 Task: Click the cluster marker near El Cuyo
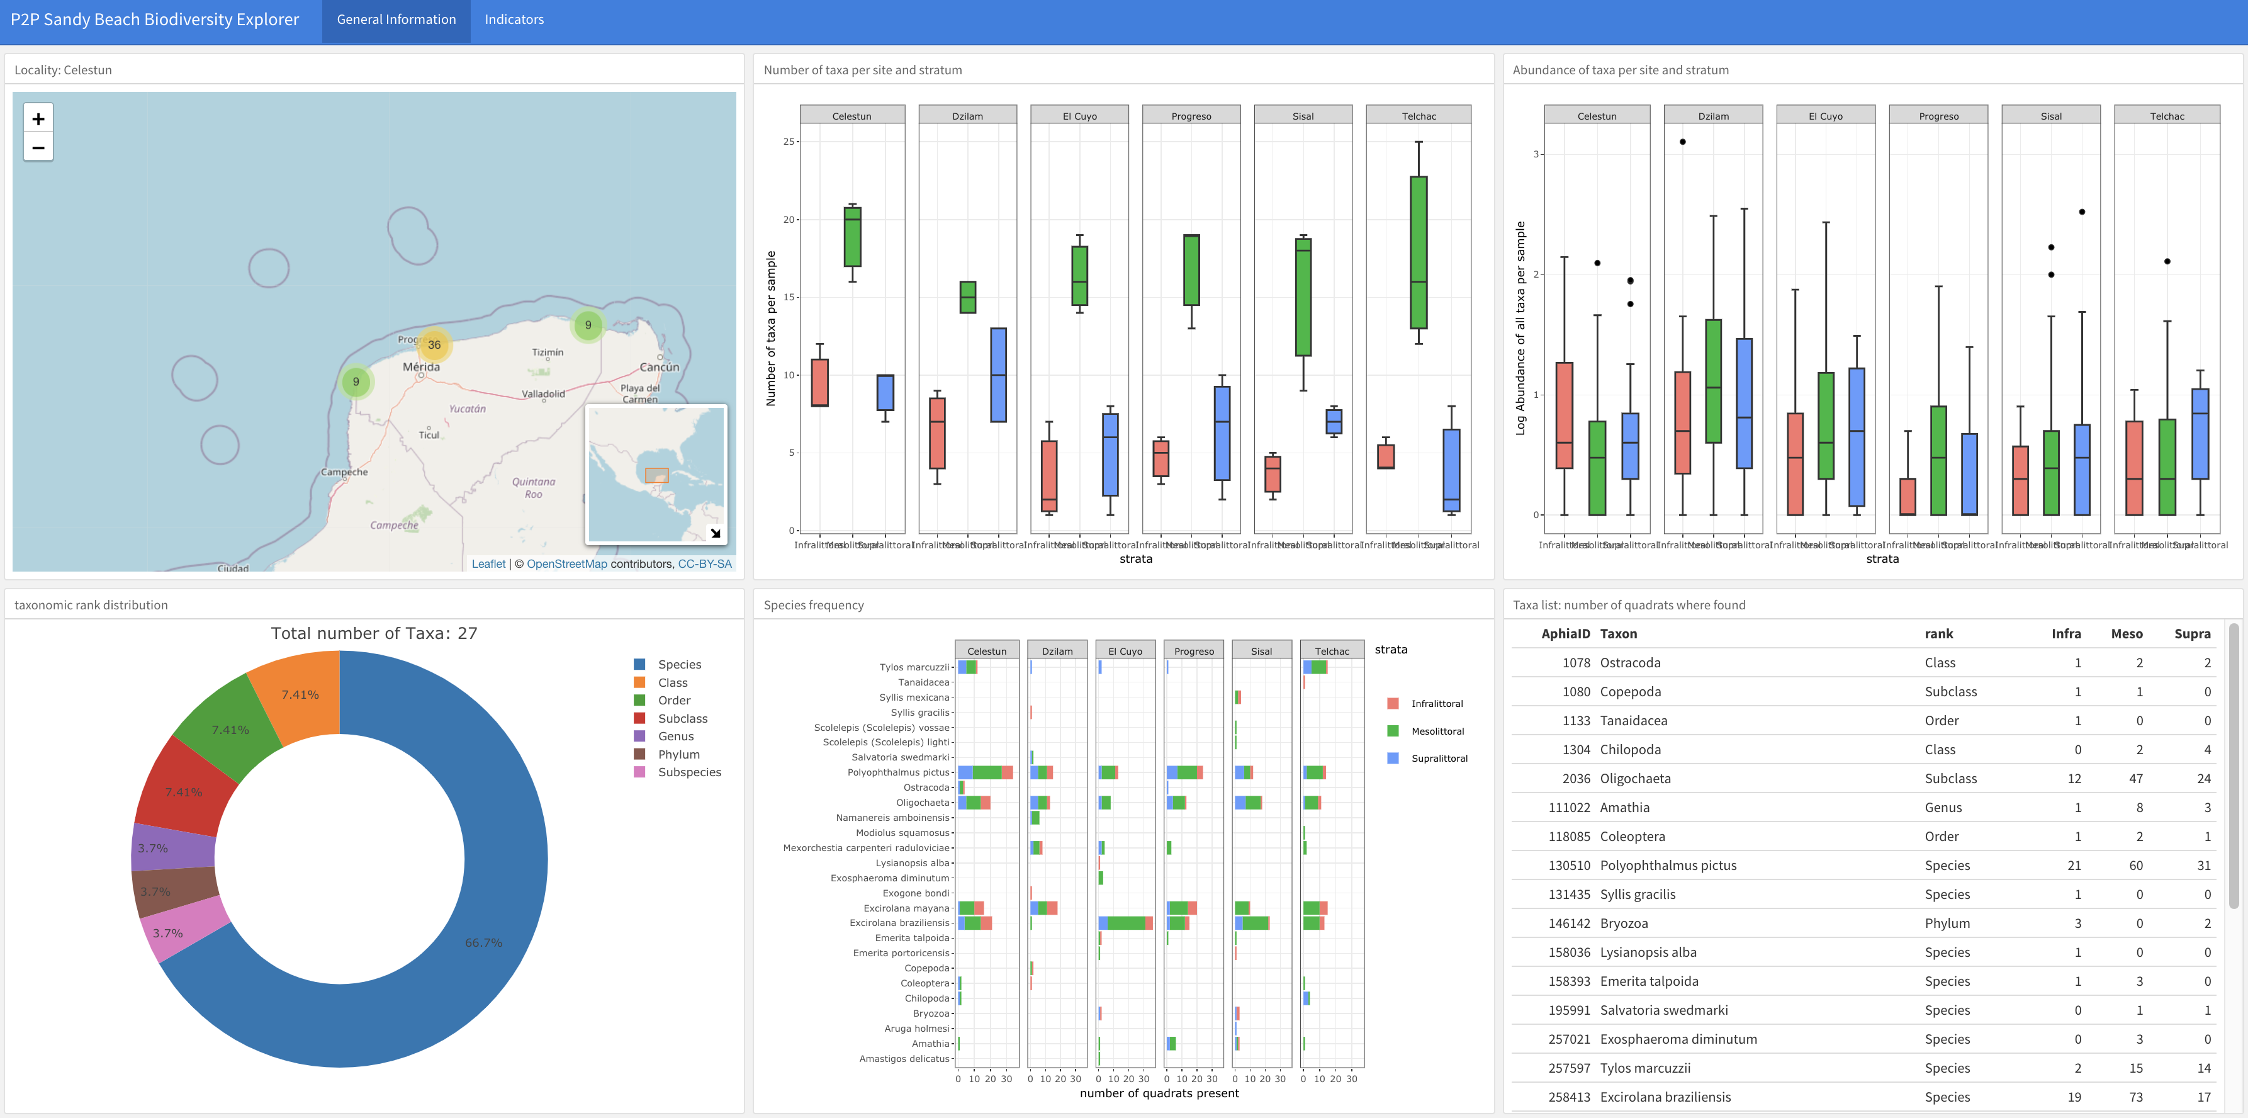pos(587,325)
